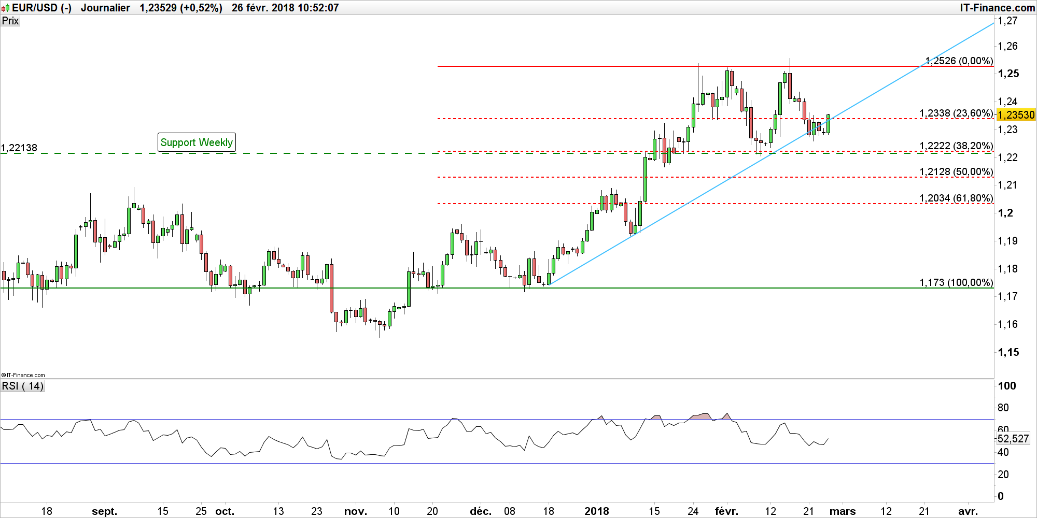This screenshot has height=518, width=1037.
Task: Click the quote 1,23529 (+0,52%) in header
Action: click(x=181, y=8)
